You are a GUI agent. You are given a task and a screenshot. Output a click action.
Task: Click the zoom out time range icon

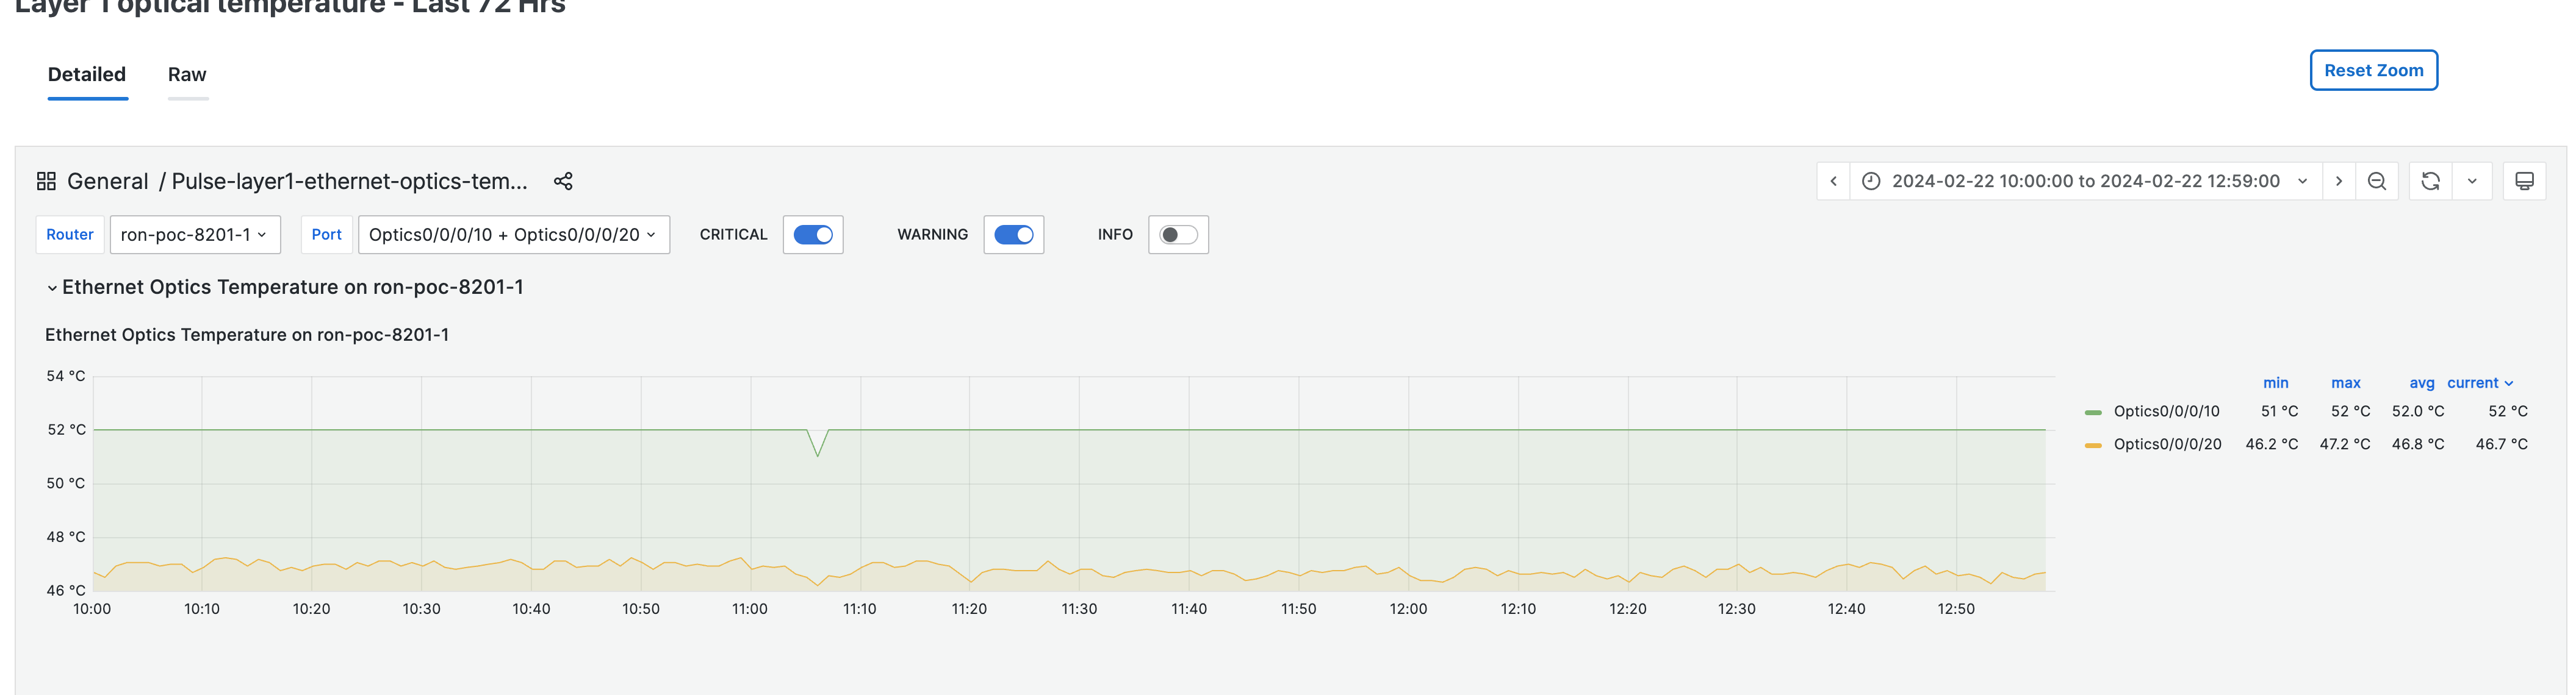coord(2377,180)
